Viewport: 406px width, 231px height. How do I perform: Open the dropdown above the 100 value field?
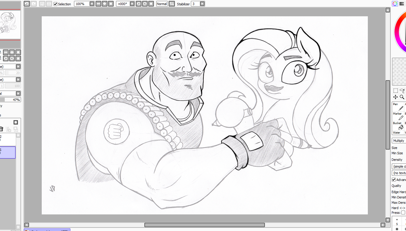[18, 80]
